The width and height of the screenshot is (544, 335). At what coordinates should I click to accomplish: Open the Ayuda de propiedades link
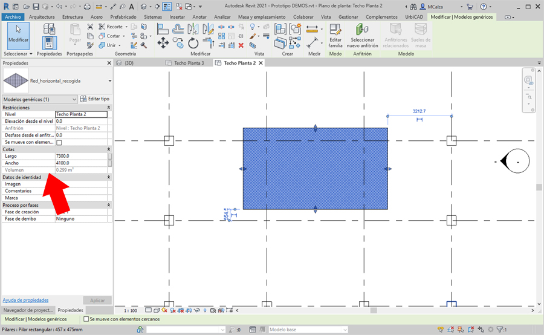click(x=25, y=299)
